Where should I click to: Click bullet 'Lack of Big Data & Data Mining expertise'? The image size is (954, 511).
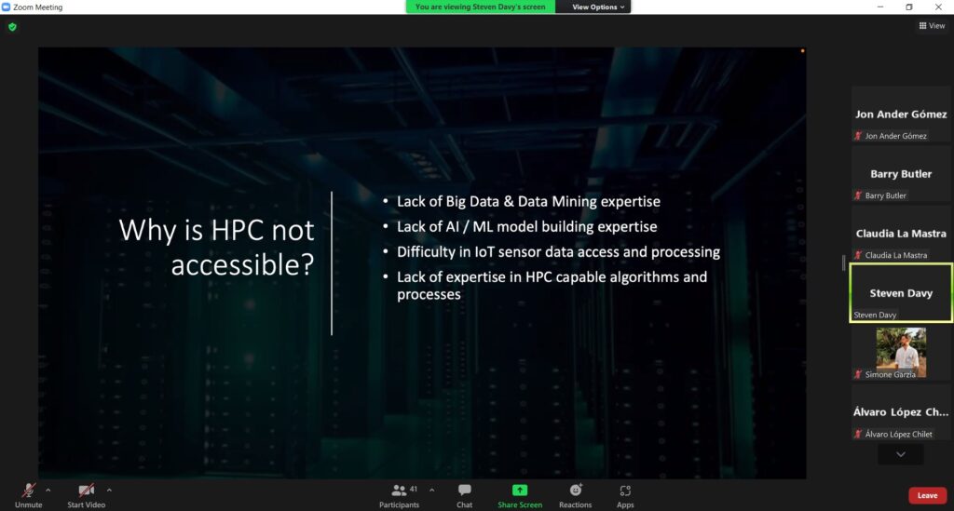[528, 202]
